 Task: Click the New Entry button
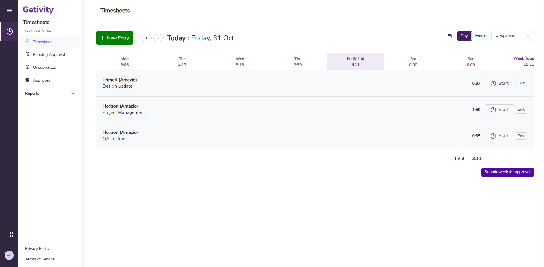pyautogui.click(x=115, y=38)
